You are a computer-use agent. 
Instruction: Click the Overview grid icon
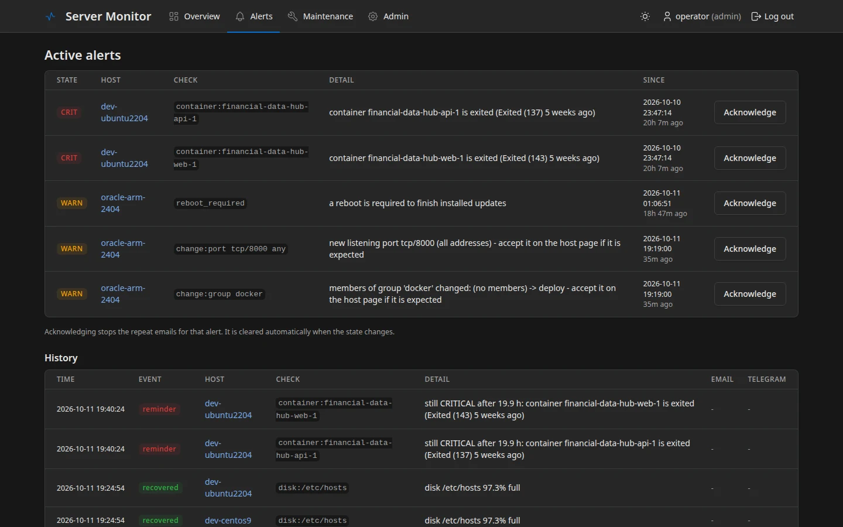pos(174,16)
